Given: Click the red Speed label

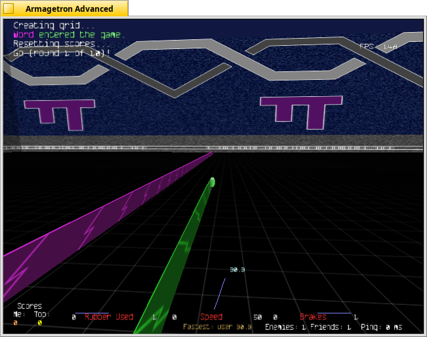Looking at the screenshot, I should point(211,317).
